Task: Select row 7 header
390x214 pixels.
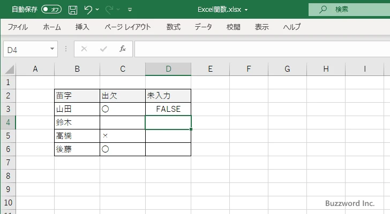Action: click(8, 163)
